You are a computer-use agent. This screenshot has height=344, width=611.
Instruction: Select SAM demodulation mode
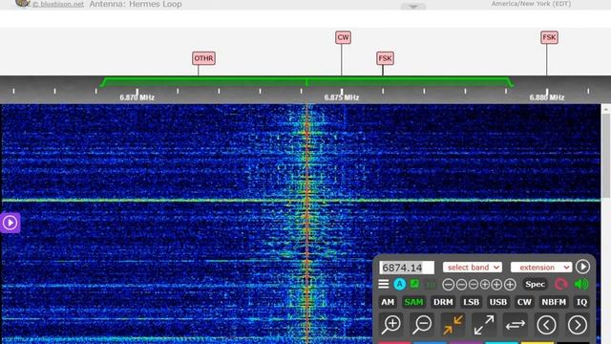413,302
